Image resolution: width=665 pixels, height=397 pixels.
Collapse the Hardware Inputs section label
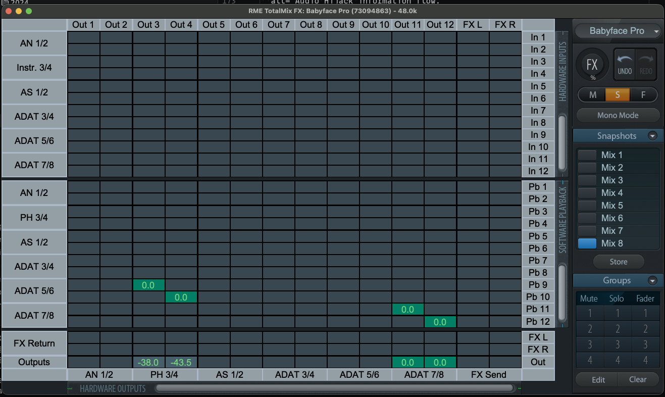[562, 71]
